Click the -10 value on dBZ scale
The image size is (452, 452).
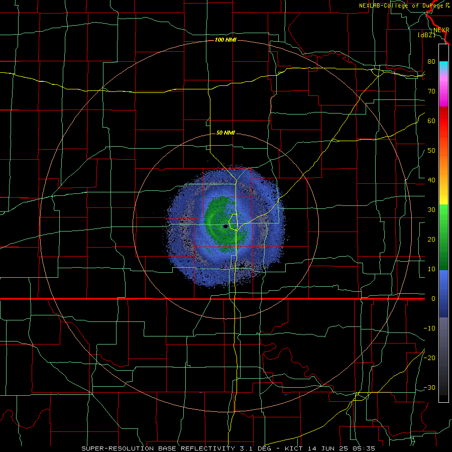point(429,328)
